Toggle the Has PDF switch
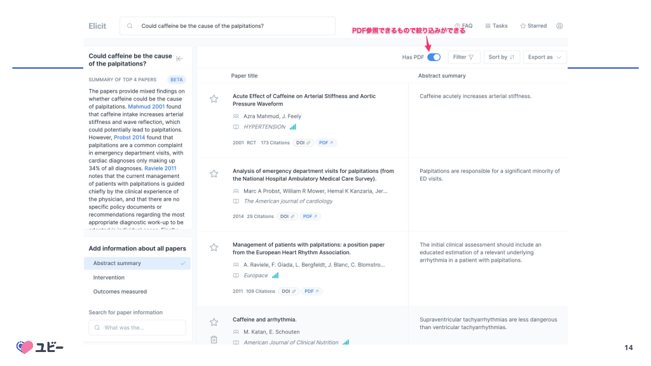This screenshot has height=366, width=651. [434, 57]
